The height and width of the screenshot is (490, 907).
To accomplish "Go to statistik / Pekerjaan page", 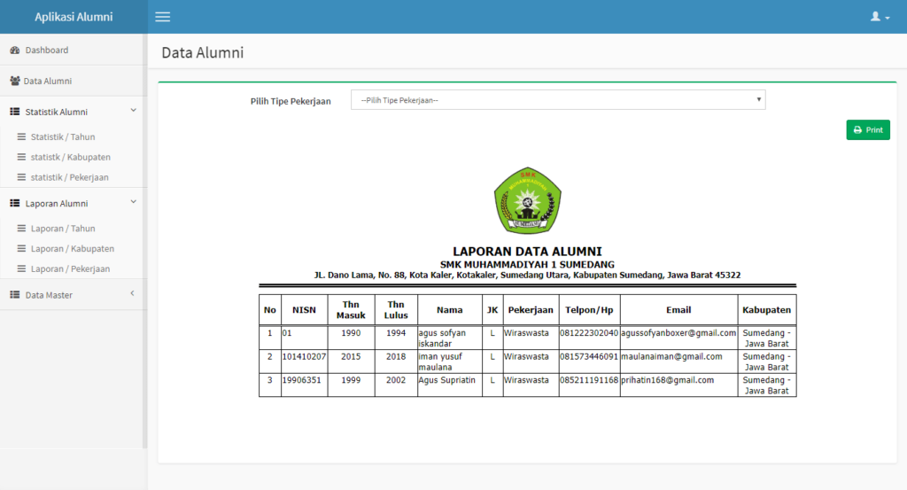I will tap(69, 177).
